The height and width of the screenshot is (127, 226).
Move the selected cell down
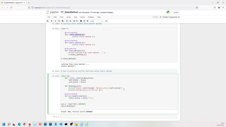tap(70, 21)
